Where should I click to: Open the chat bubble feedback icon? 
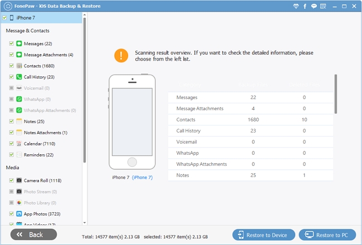tap(314, 6)
